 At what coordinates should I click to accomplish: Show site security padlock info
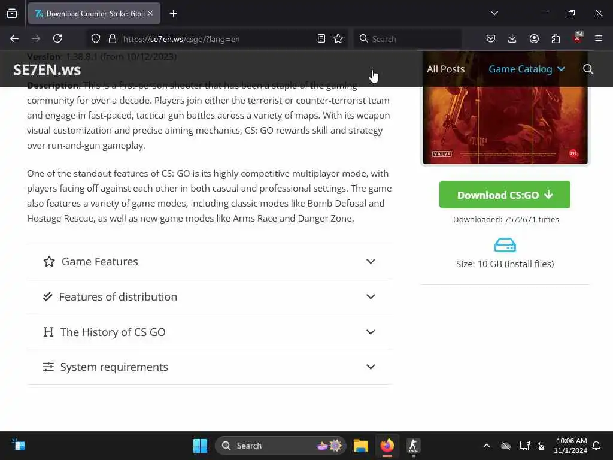(x=113, y=39)
